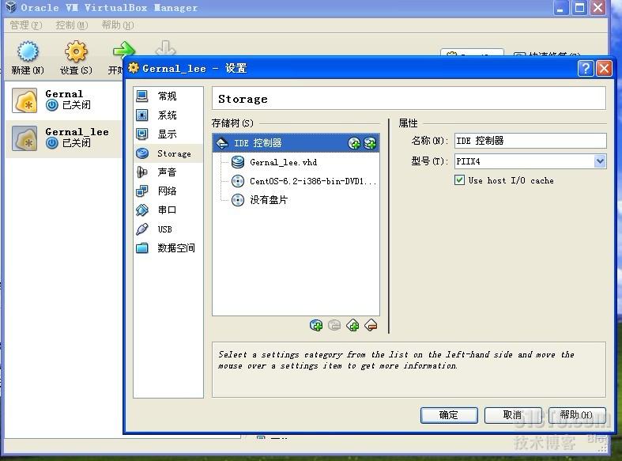This screenshot has height=461, width=622.
Task: Click the 数据空间 folder icon in sidebar
Action: (x=142, y=248)
